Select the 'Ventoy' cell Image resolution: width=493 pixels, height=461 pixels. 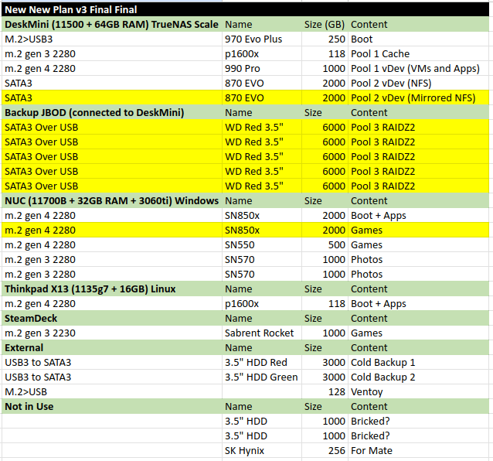419,391
